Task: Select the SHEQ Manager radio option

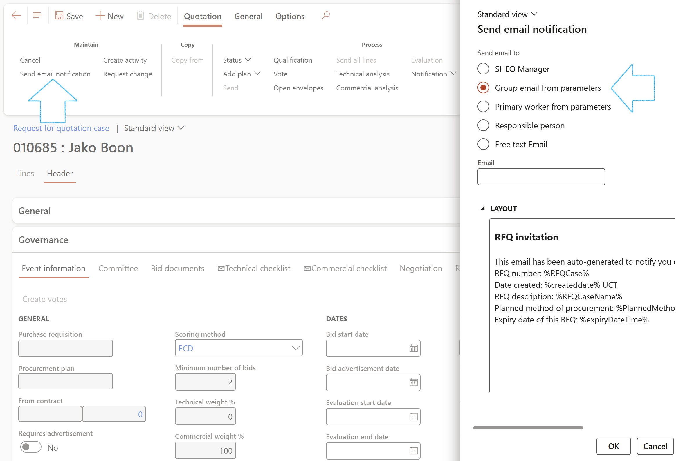Action: 483,69
